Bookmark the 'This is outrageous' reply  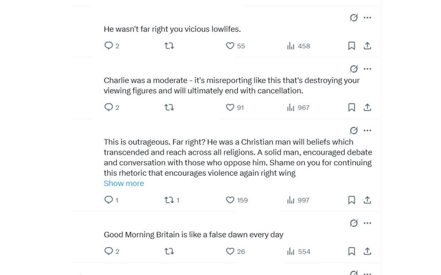[351, 200]
